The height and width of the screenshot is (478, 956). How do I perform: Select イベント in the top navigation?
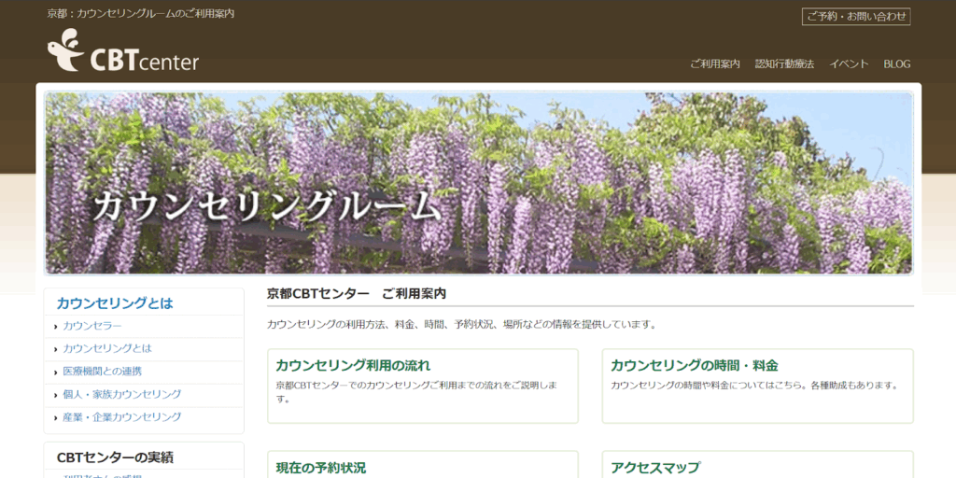[849, 63]
